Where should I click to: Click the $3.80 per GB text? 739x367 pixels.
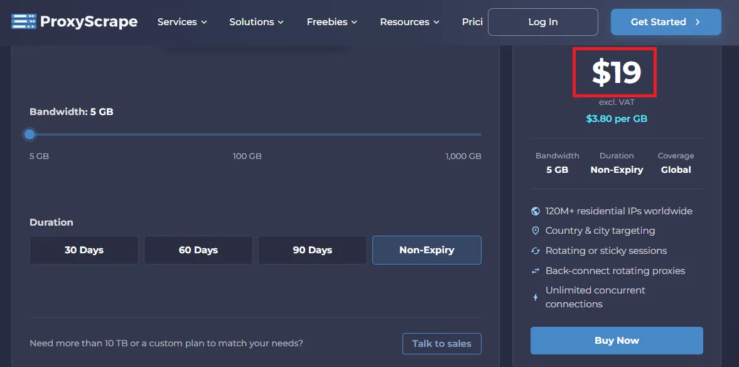tap(617, 119)
